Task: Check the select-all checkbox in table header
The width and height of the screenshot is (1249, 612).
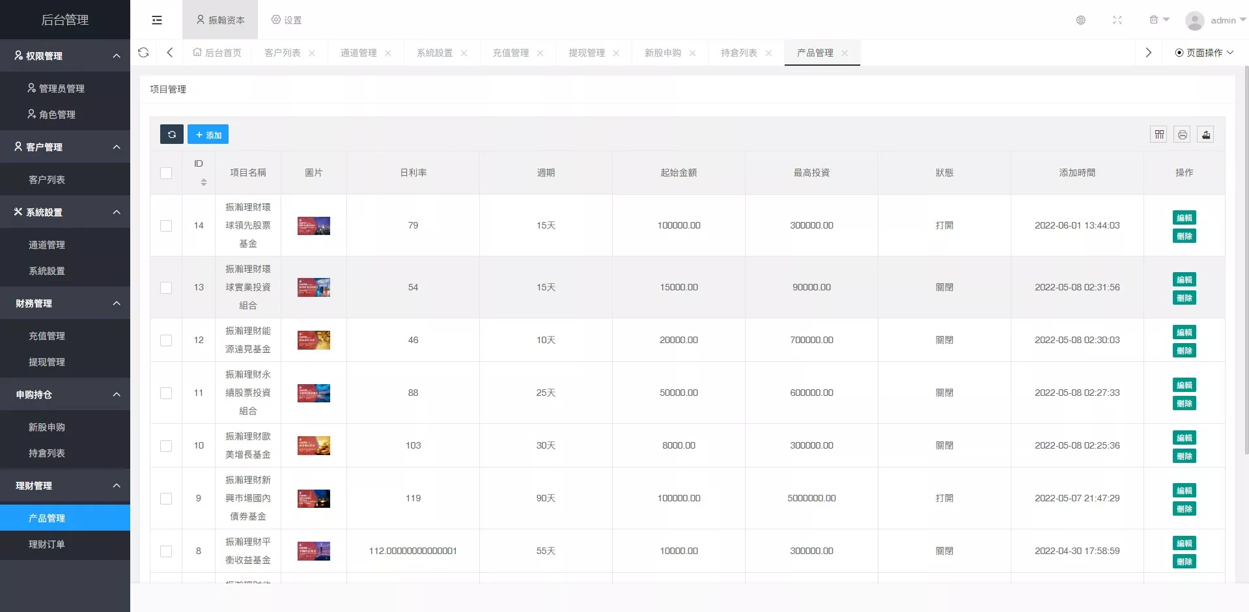Action: click(x=166, y=173)
